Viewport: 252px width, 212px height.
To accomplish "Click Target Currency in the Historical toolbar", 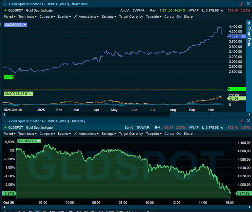I will click(131, 17).
